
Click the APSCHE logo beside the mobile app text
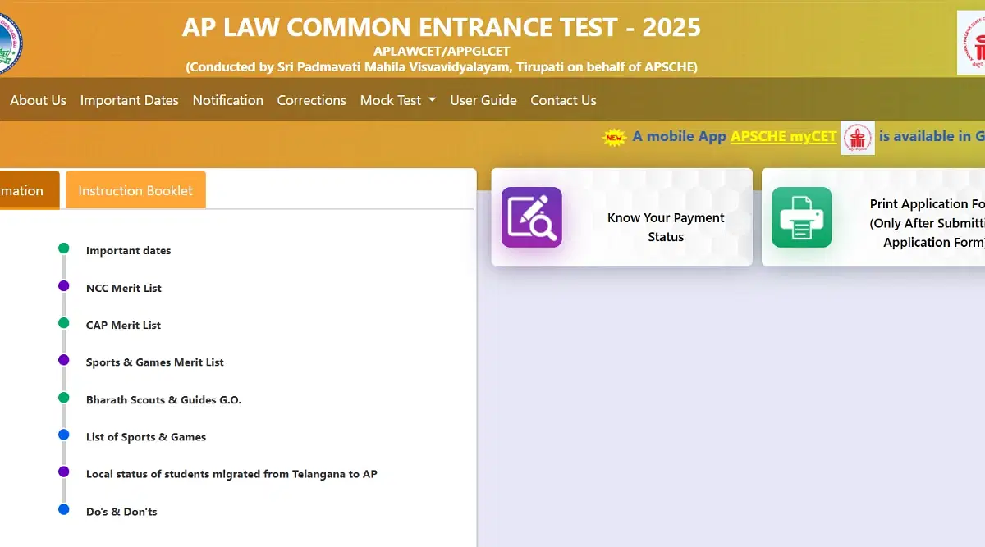tap(858, 137)
